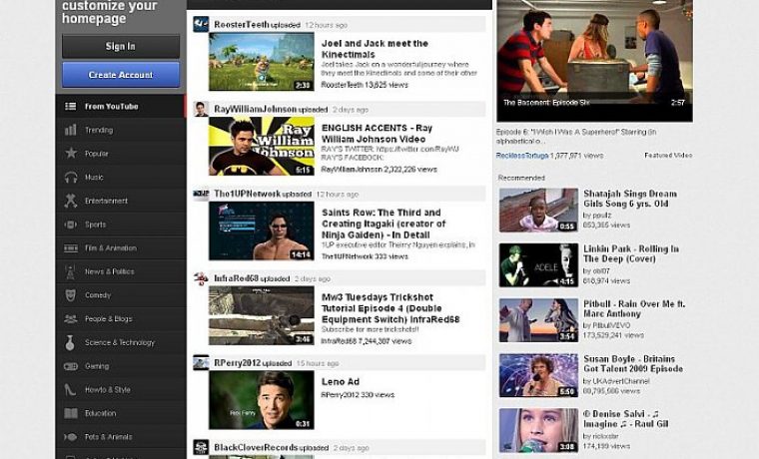Image resolution: width=759 pixels, height=459 pixels.
Task: Play the Saints Row video thumbnail
Action: [262, 230]
